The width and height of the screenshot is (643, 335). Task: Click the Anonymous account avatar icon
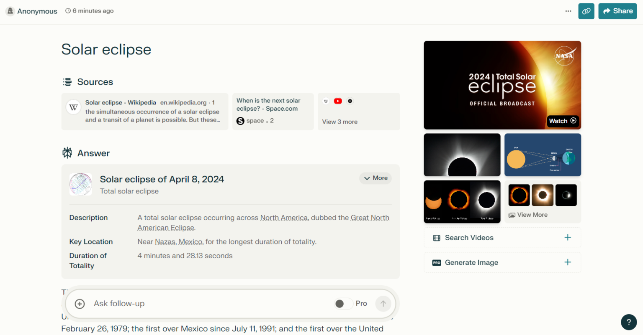tap(10, 11)
